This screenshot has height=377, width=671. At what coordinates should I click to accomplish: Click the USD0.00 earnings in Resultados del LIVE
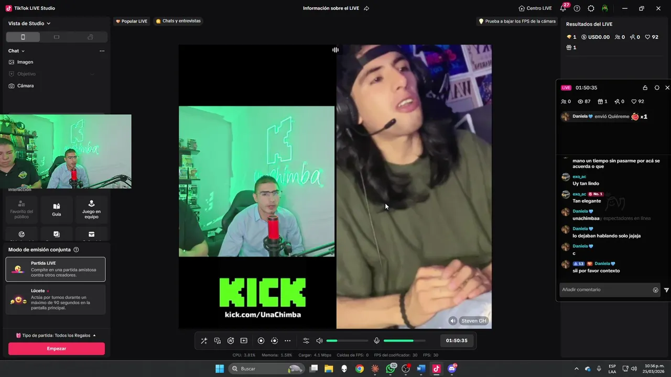(x=595, y=37)
